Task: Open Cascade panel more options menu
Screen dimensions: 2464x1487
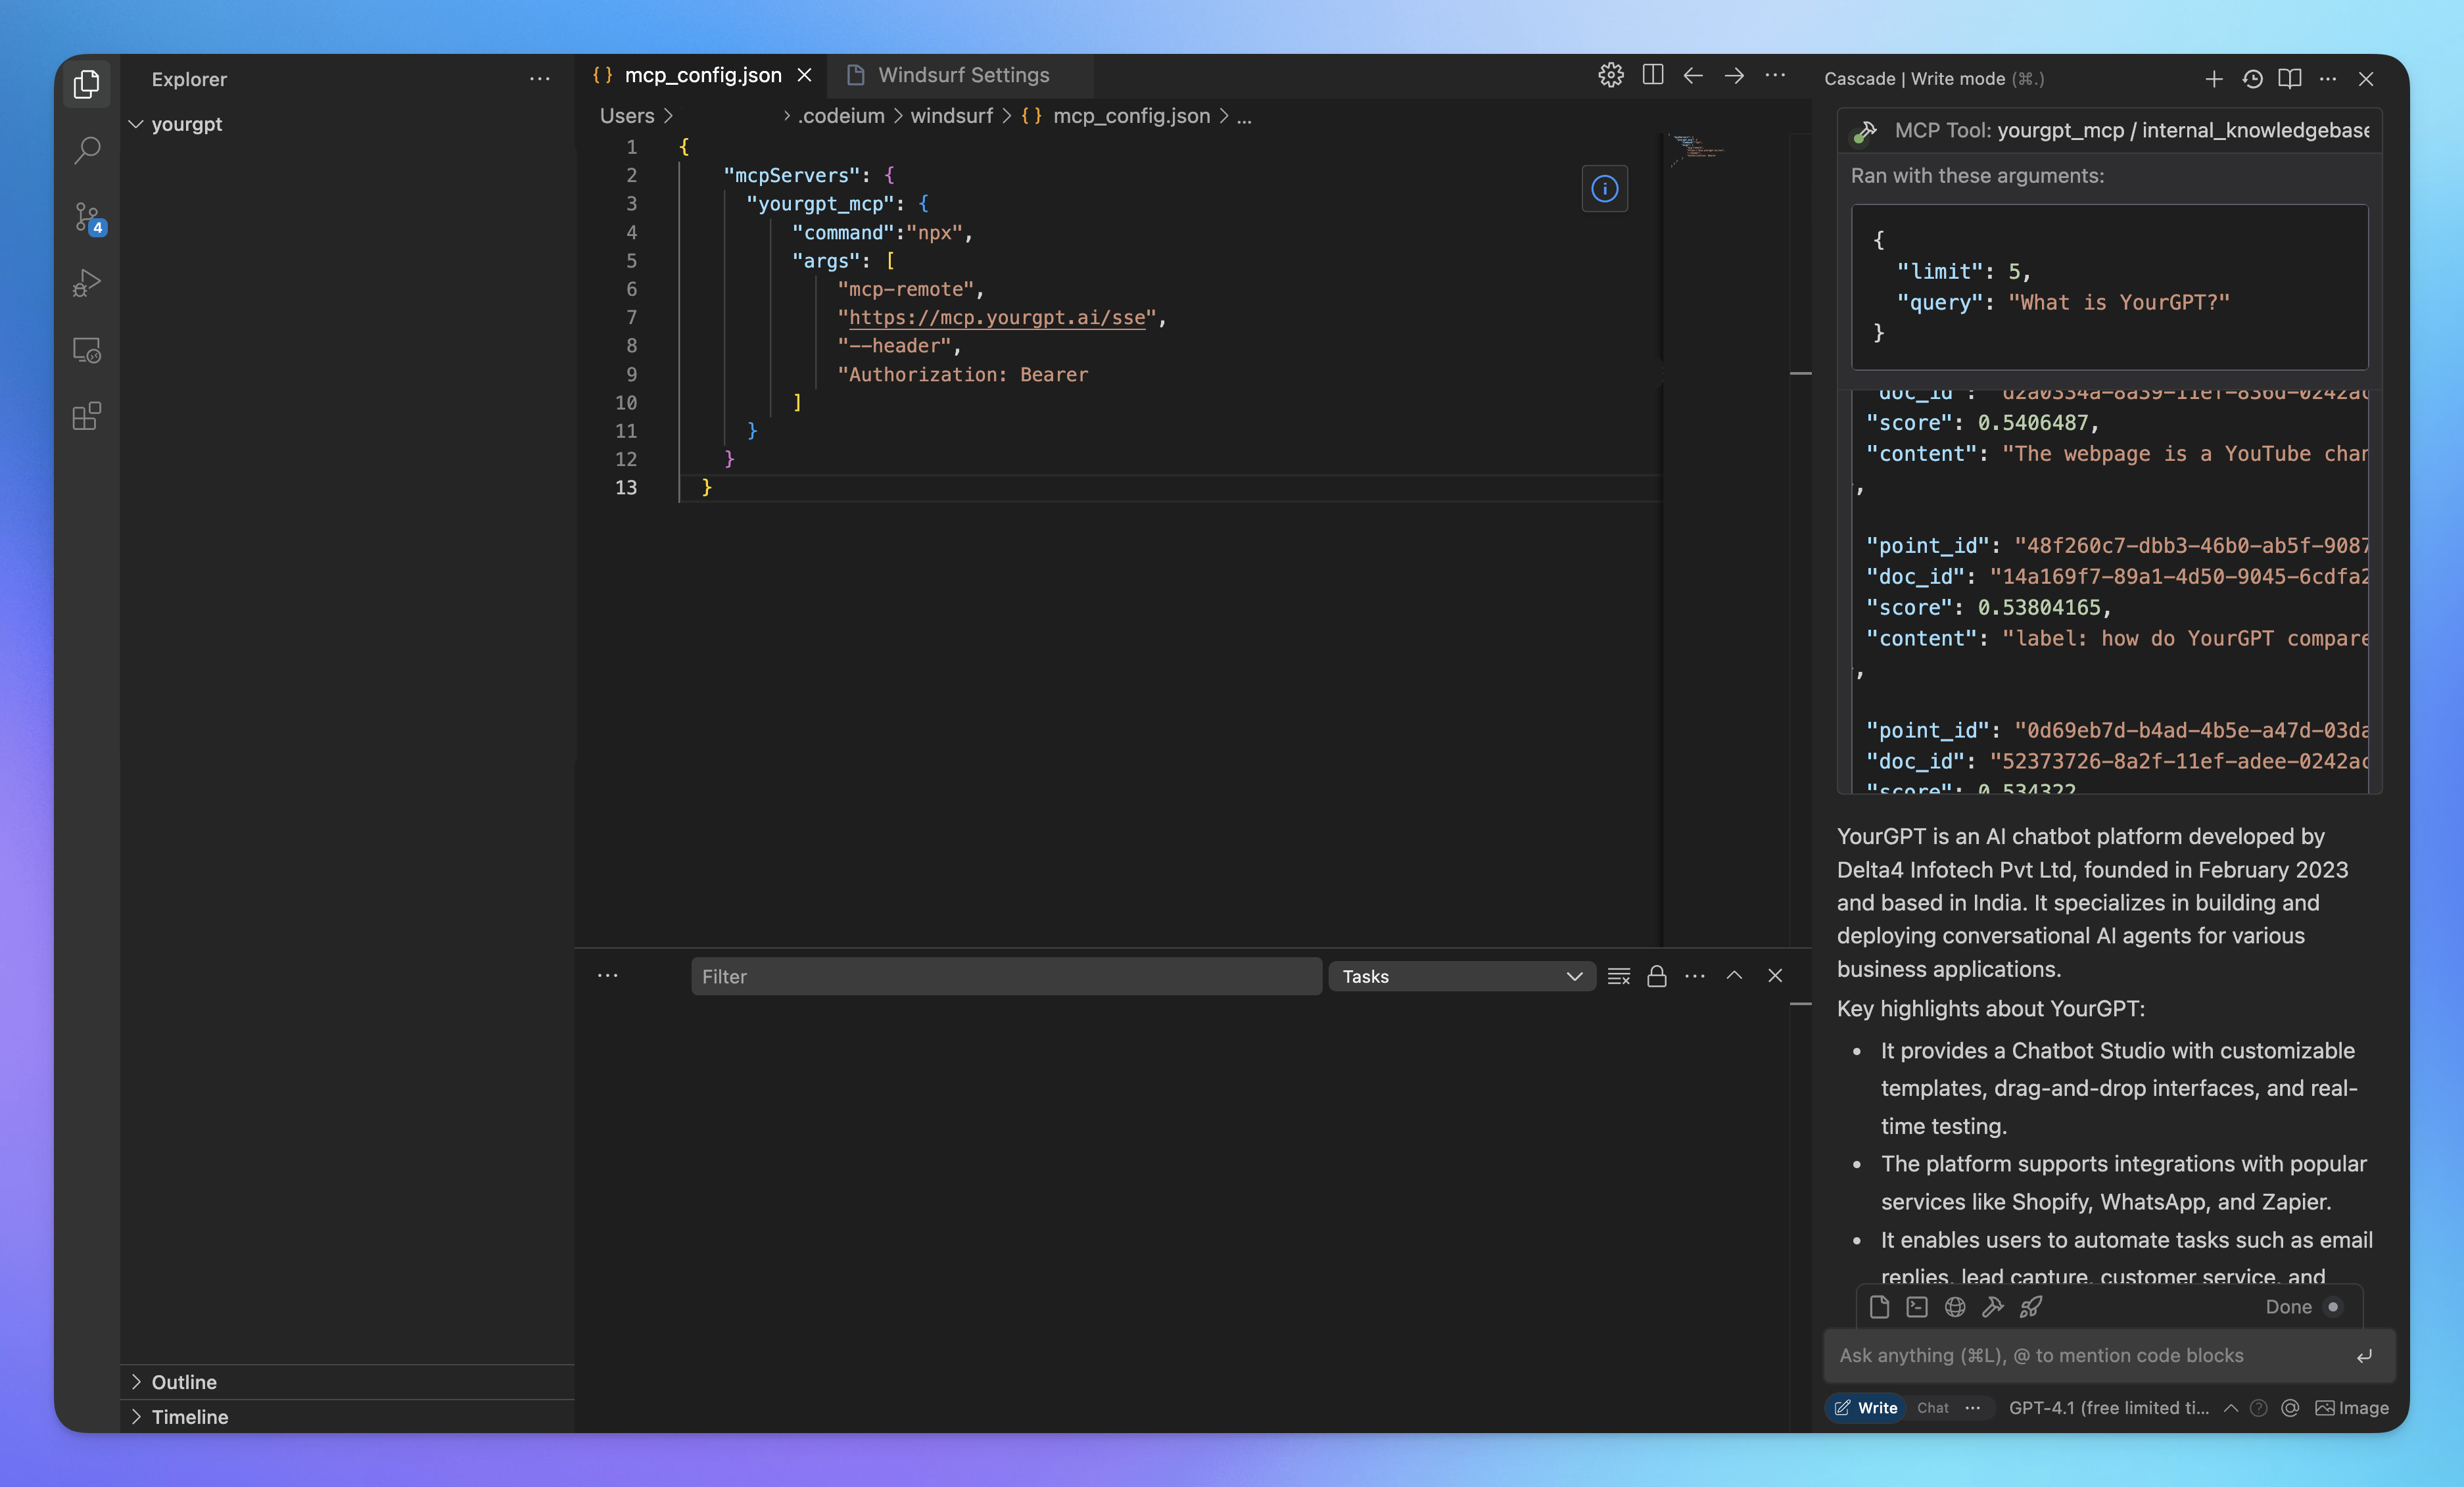Action: (x=2328, y=79)
